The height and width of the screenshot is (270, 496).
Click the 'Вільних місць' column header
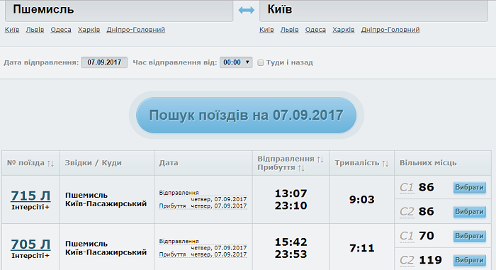click(x=428, y=163)
